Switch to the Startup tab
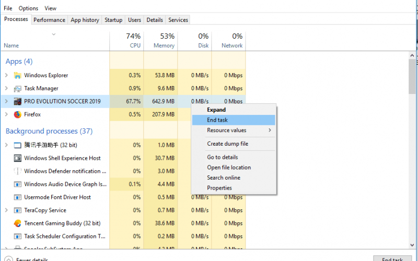 coord(113,20)
